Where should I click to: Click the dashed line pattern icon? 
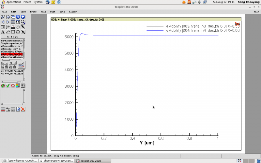click(13, 109)
